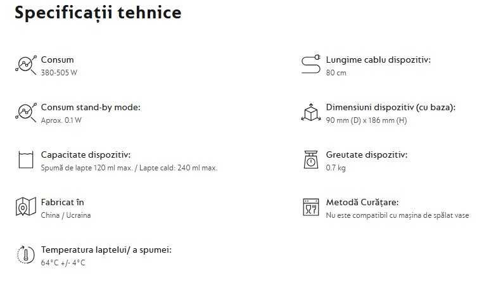Click the 64°C +/- 4°C temperature value
Image resolution: width=496 pixels, height=285 pixels.
tap(63, 263)
